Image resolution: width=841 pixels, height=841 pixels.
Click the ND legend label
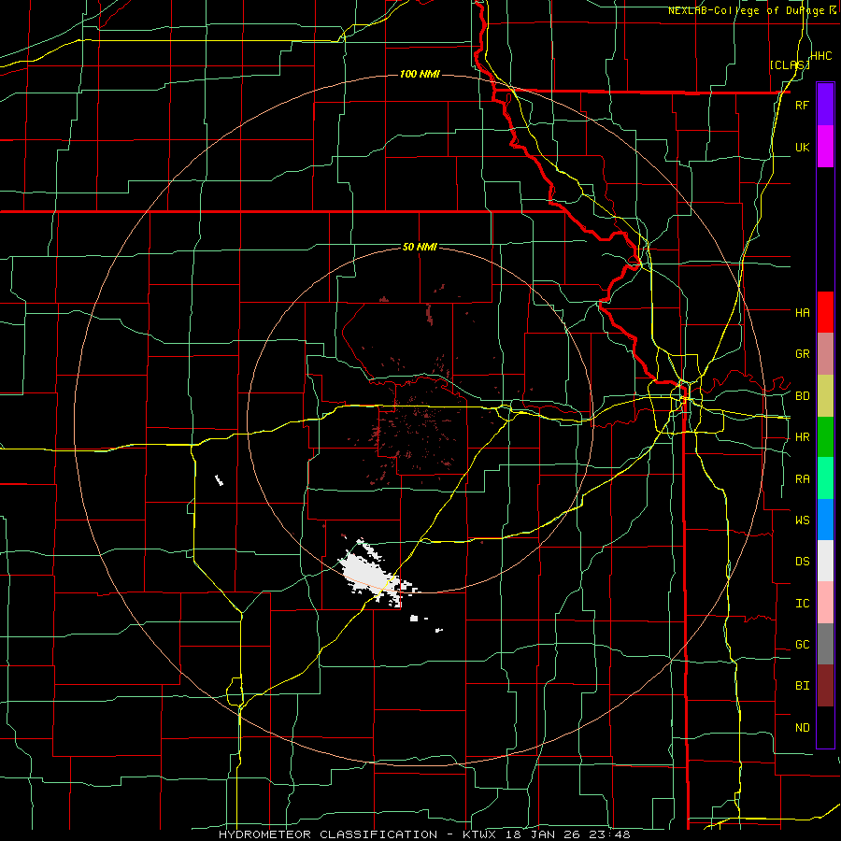(802, 728)
